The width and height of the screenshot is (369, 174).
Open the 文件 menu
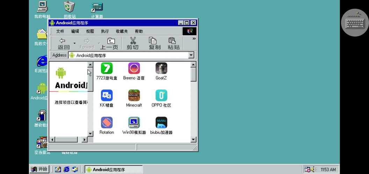60,31
